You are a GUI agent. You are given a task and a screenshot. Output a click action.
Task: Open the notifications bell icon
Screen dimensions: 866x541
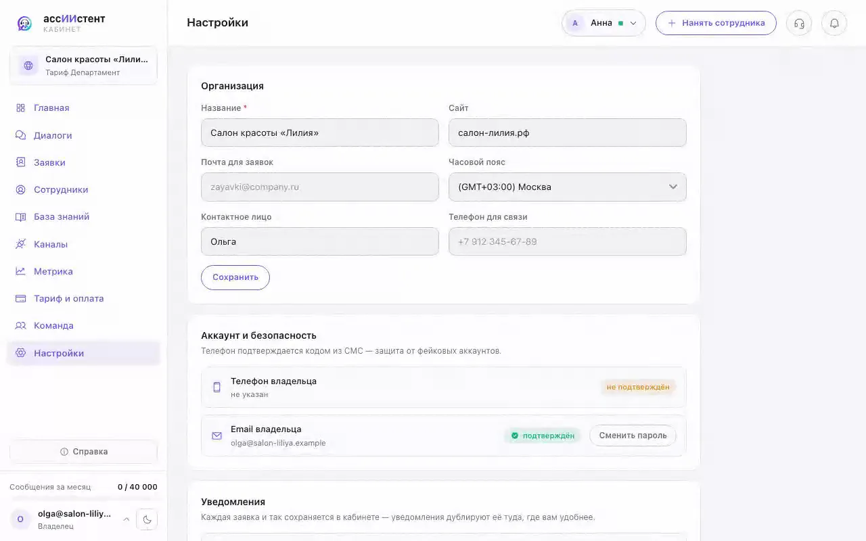[834, 23]
